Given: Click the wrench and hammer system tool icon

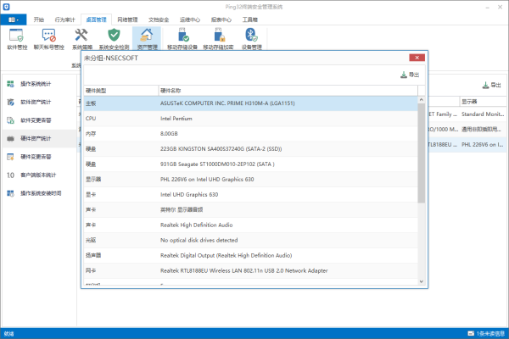Looking at the screenshot, I should pos(81,36).
